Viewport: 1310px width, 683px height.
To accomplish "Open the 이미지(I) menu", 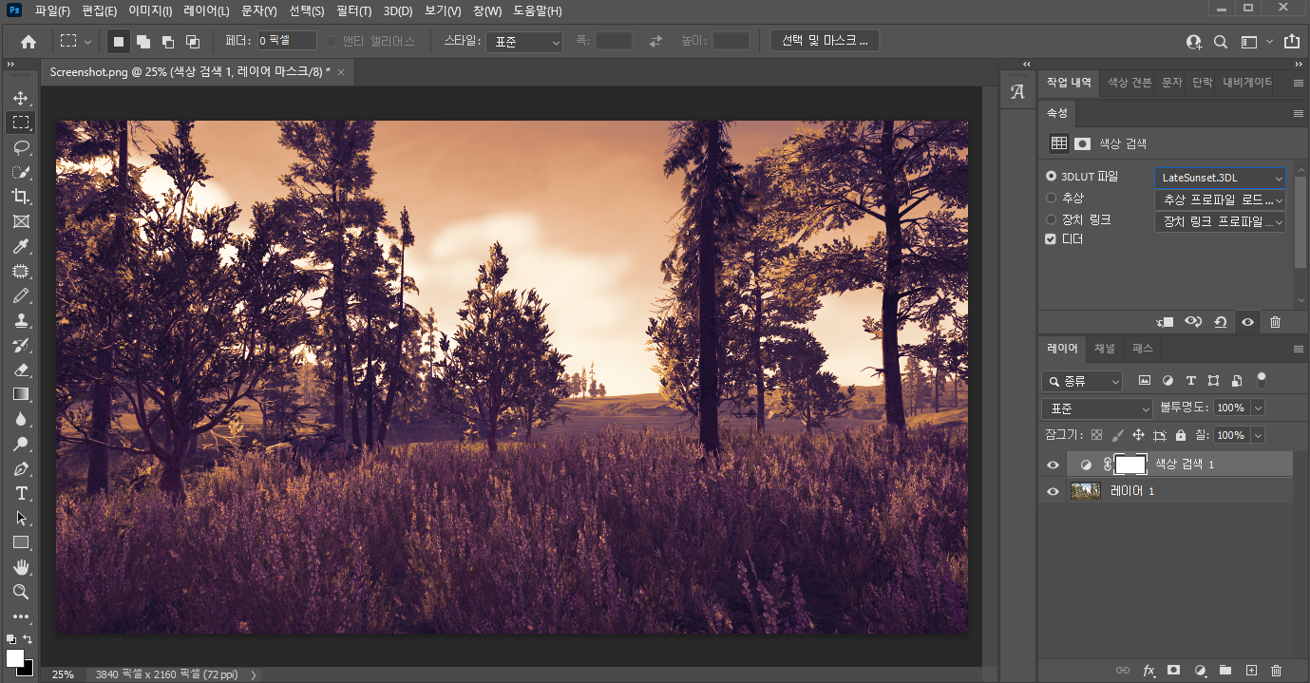I will click(x=150, y=11).
